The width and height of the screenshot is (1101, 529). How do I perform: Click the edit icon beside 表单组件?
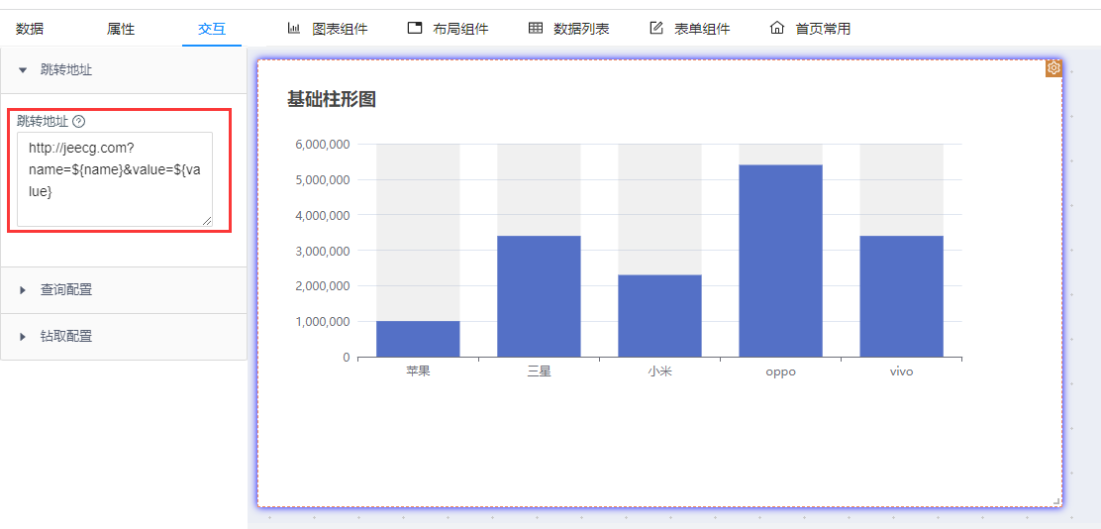pyautogui.click(x=656, y=28)
